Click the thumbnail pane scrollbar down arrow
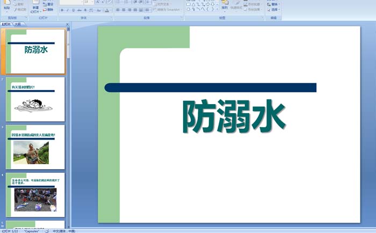 (x=69, y=227)
